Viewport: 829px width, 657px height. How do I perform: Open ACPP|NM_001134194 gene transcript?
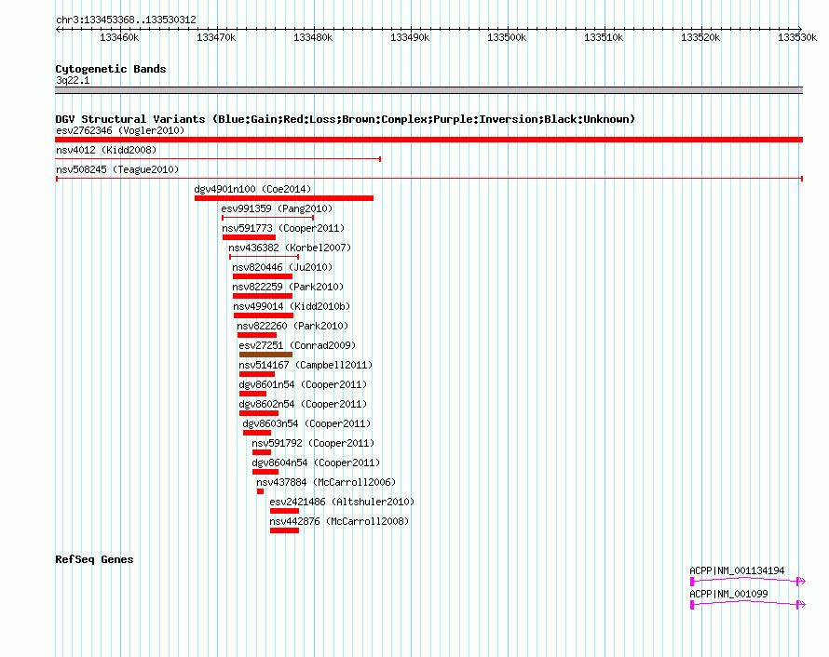point(737,570)
